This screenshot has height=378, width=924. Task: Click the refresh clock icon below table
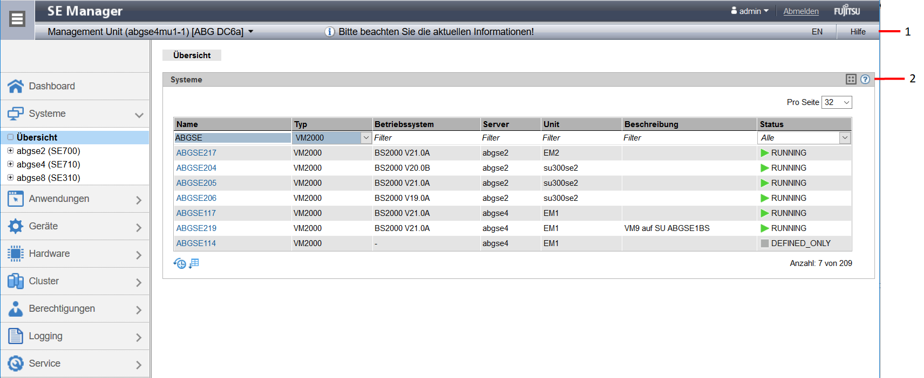tap(180, 263)
